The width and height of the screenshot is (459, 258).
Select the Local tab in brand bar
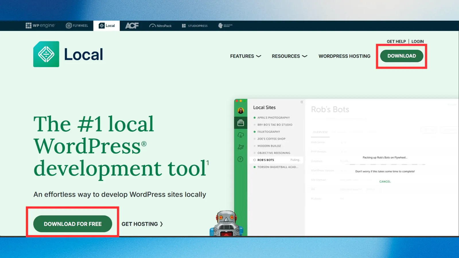[x=107, y=26]
